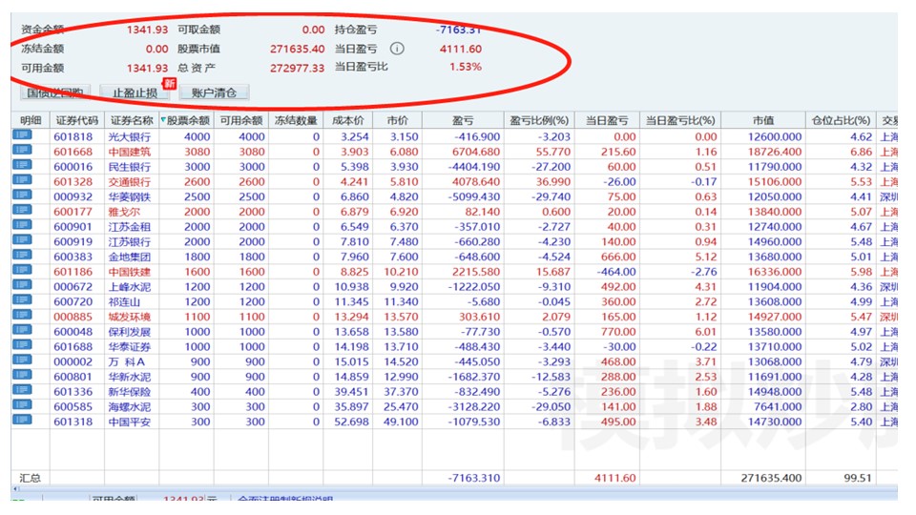
Task: Sort holdings by 盈亏比例(%) column header
Action: pyautogui.click(x=539, y=120)
